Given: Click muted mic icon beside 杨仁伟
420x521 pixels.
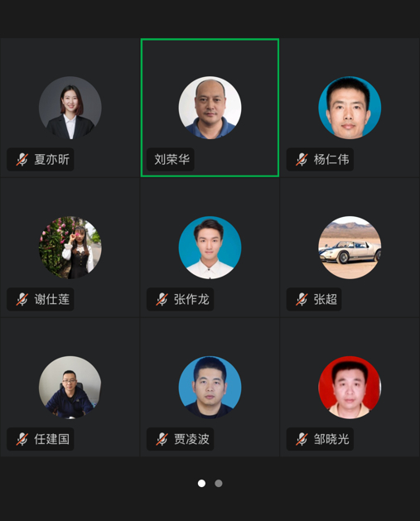Looking at the screenshot, I should point(302,160).
